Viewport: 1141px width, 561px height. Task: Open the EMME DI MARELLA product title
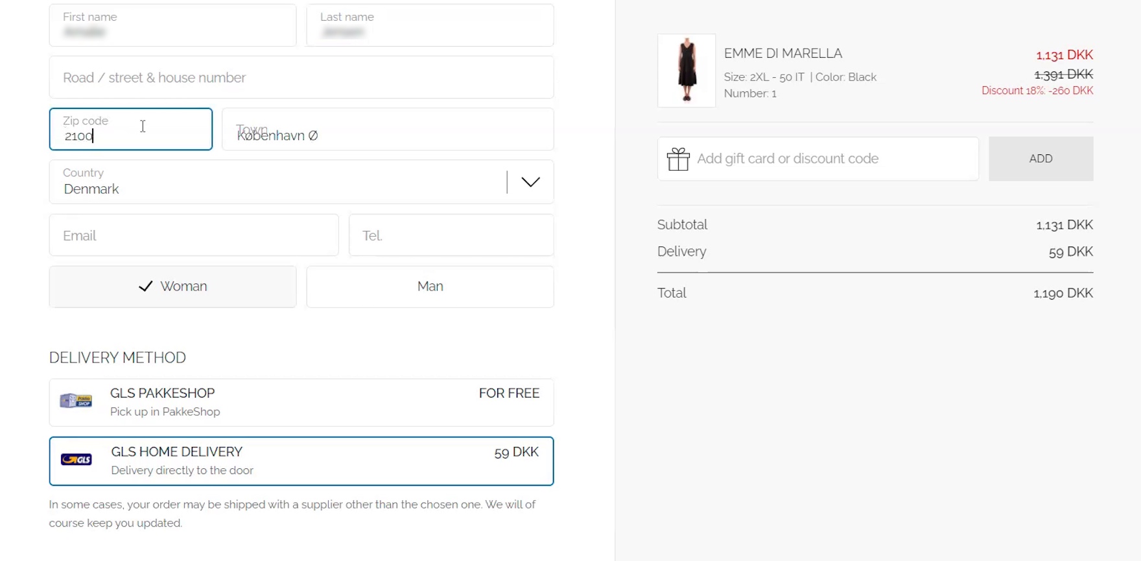coord(782,53)
